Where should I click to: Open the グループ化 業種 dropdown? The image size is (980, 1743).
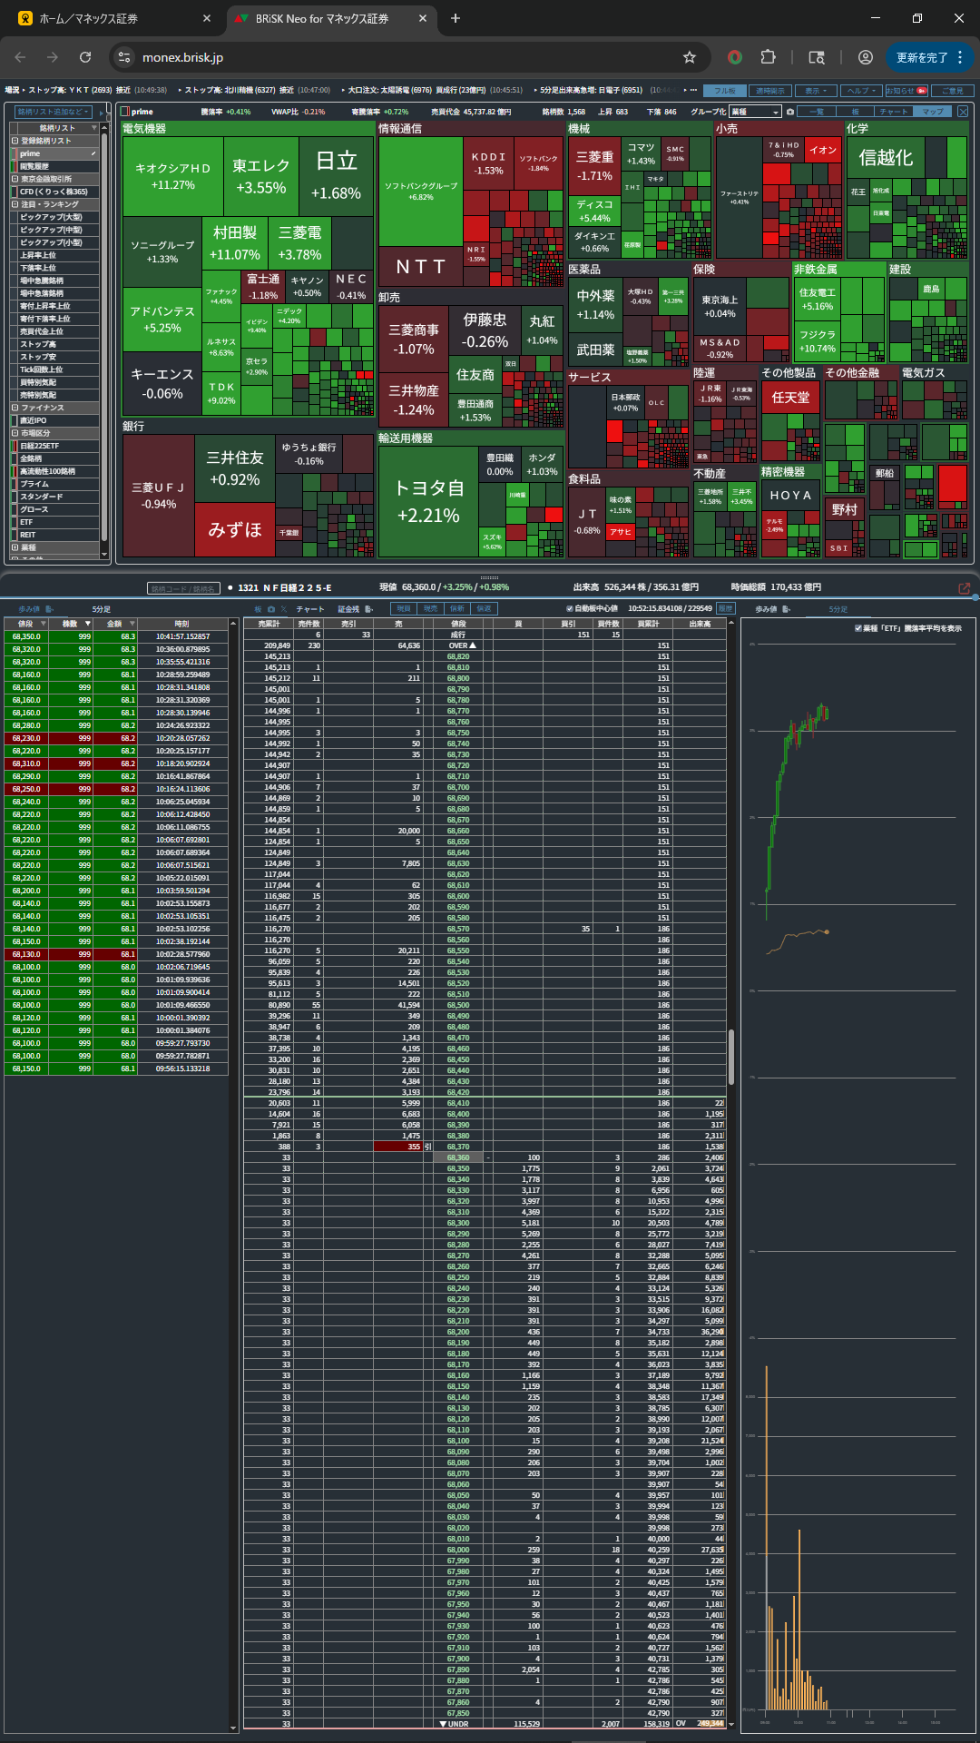755,112
